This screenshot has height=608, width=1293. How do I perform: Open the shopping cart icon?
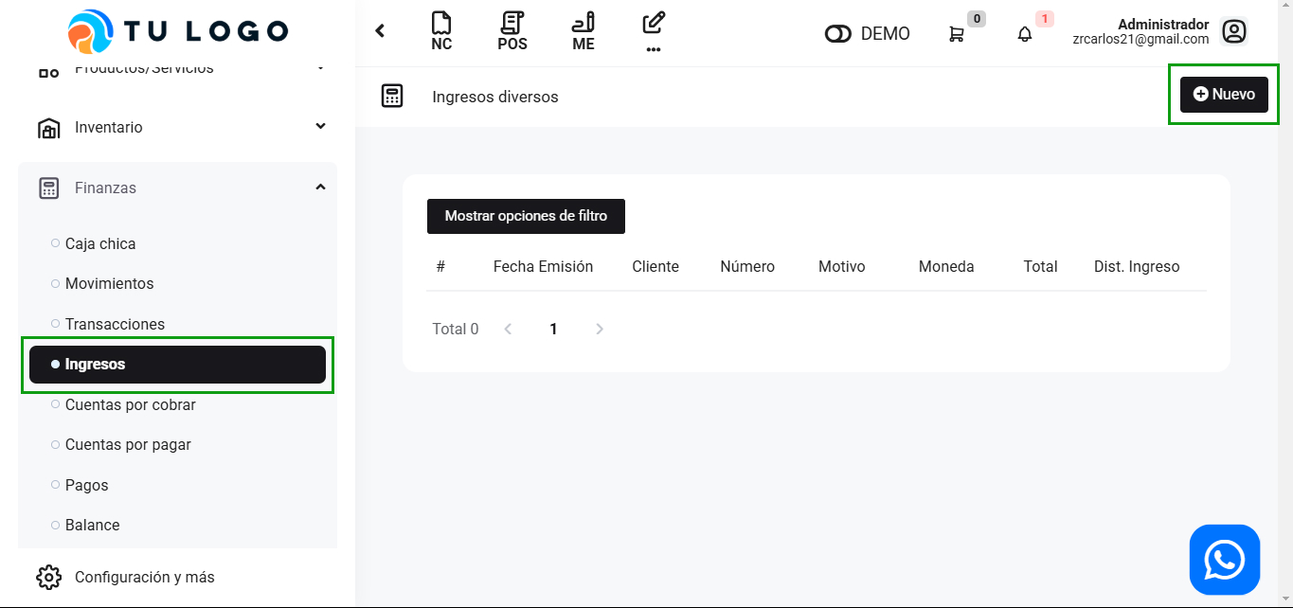pyautogui.click(x=957, y=34)
